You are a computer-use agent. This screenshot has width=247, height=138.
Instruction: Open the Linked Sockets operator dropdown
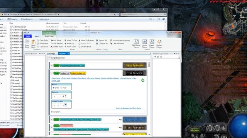58,105
